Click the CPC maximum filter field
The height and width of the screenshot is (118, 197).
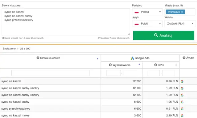168,73
